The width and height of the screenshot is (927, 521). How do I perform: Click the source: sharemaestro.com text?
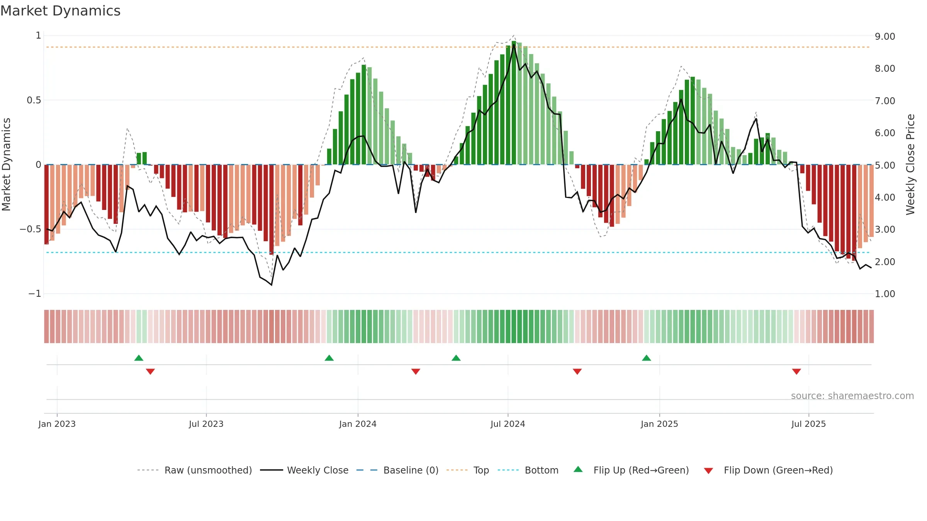point(852,396)
